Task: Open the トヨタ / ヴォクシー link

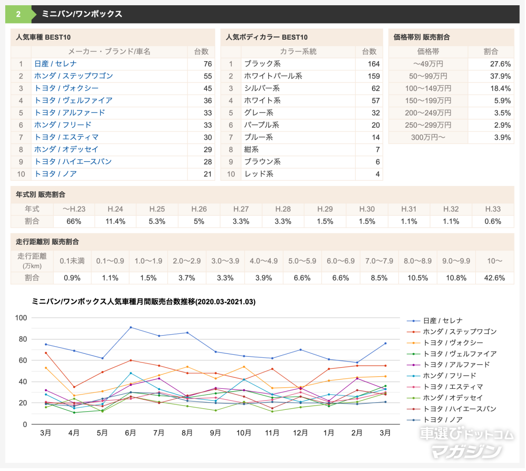Action: 66,88
